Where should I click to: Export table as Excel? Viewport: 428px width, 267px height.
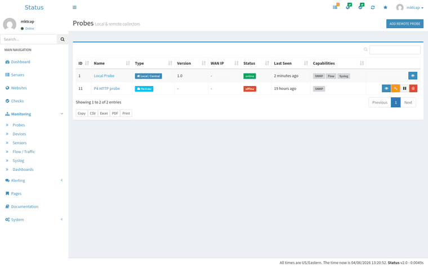tap(104, 114)
